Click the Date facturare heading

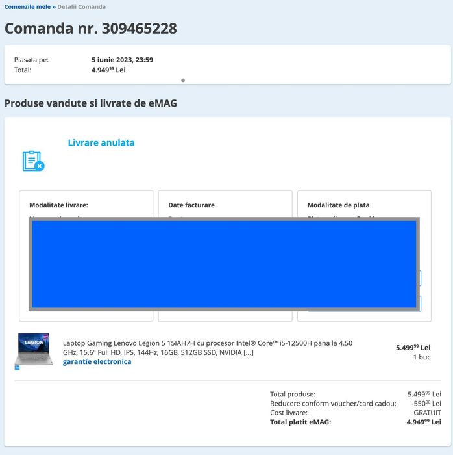point(191,205)
